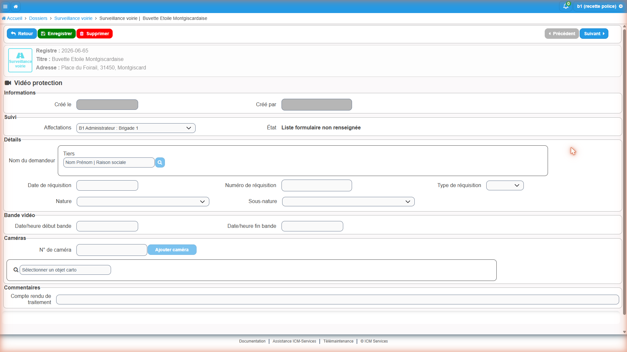Click the Sélectionner un objet carto field
Image resolution: width=627 pixels, height=352 pixels.
tap(65, 270)
